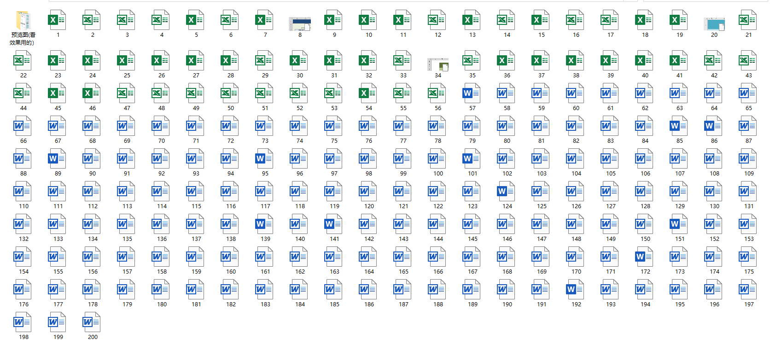Click image thumbnail file 8
This screenshot has height=345, width=770.
tap(300, 23)
